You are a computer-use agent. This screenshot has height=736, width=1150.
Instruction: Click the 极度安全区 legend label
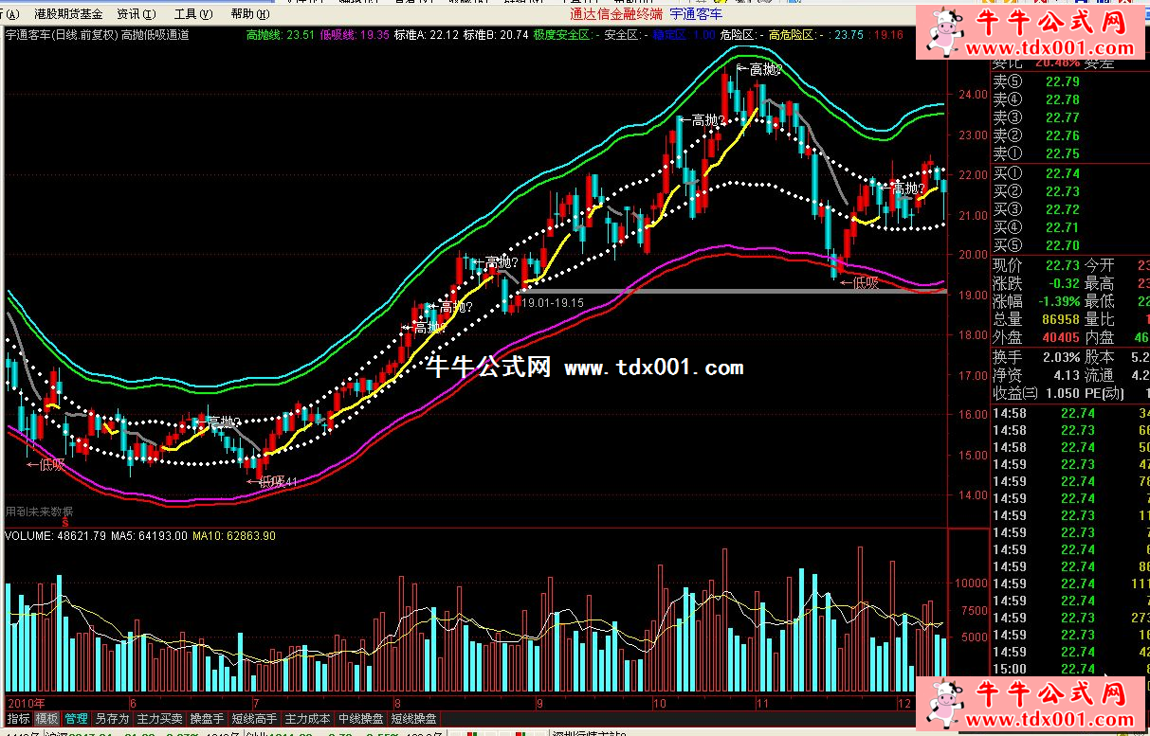[561, 35]
